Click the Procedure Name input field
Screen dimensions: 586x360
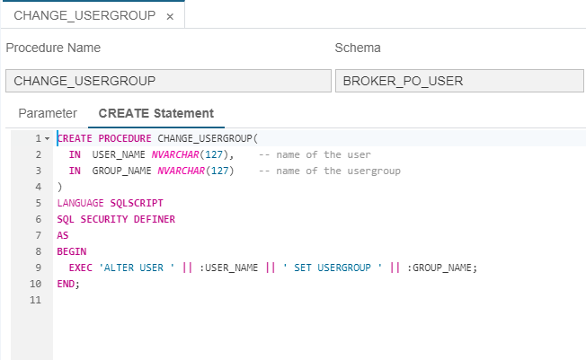click(x=168, y=81)
